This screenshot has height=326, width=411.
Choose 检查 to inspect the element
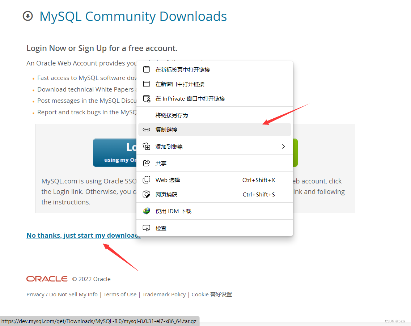(215, 228)
